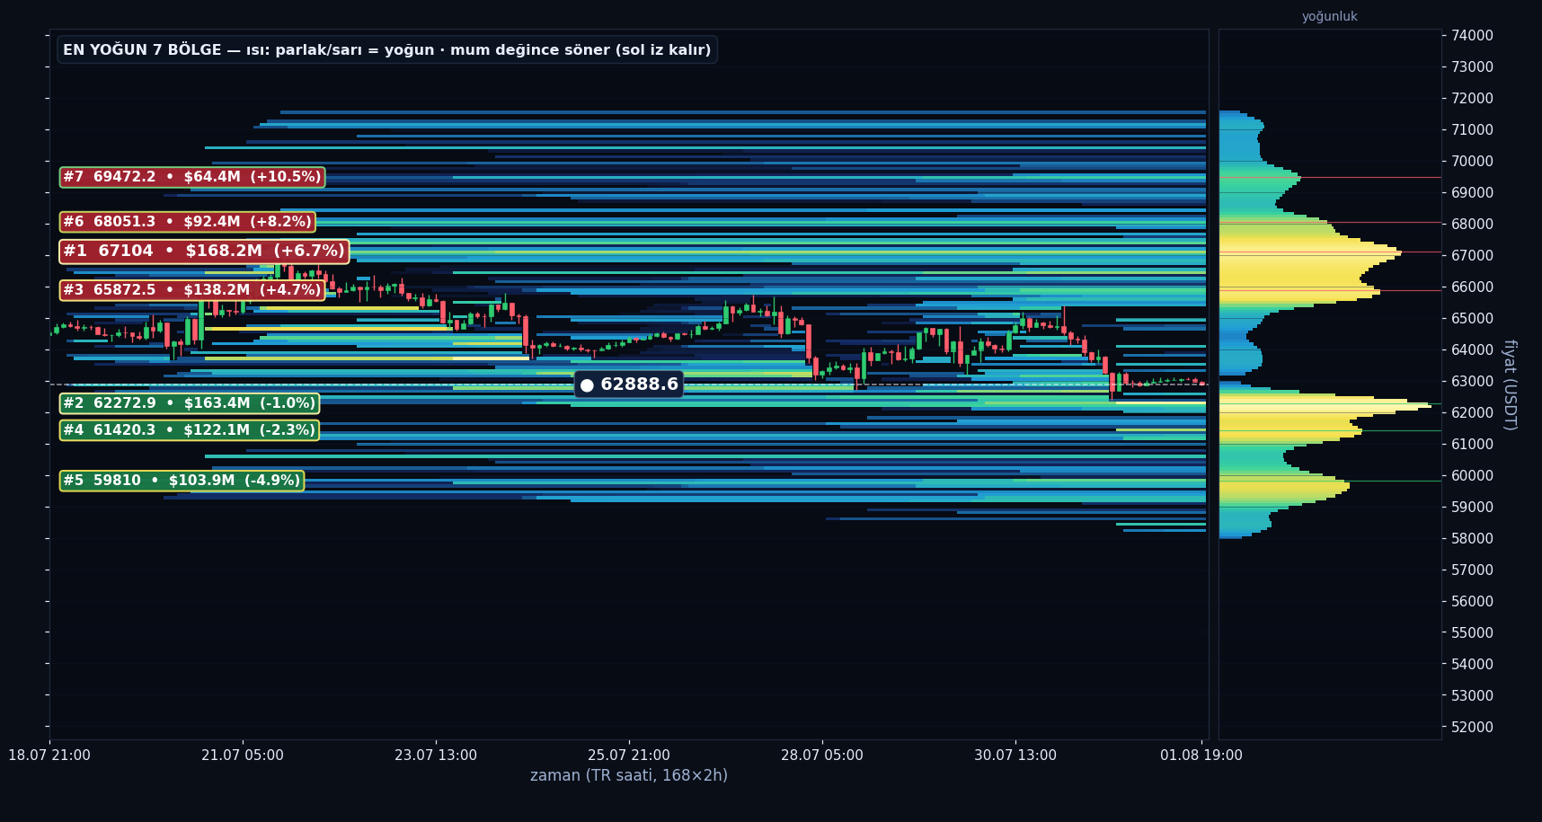Click the 67000 price tick

click(1472, 256)
